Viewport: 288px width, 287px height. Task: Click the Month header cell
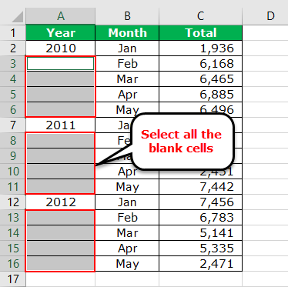click(127, 32)
